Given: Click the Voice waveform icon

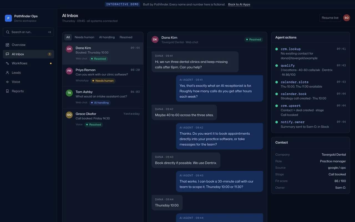Looking at the screenshot, I should pyautogui.click(x=7, y=82).
